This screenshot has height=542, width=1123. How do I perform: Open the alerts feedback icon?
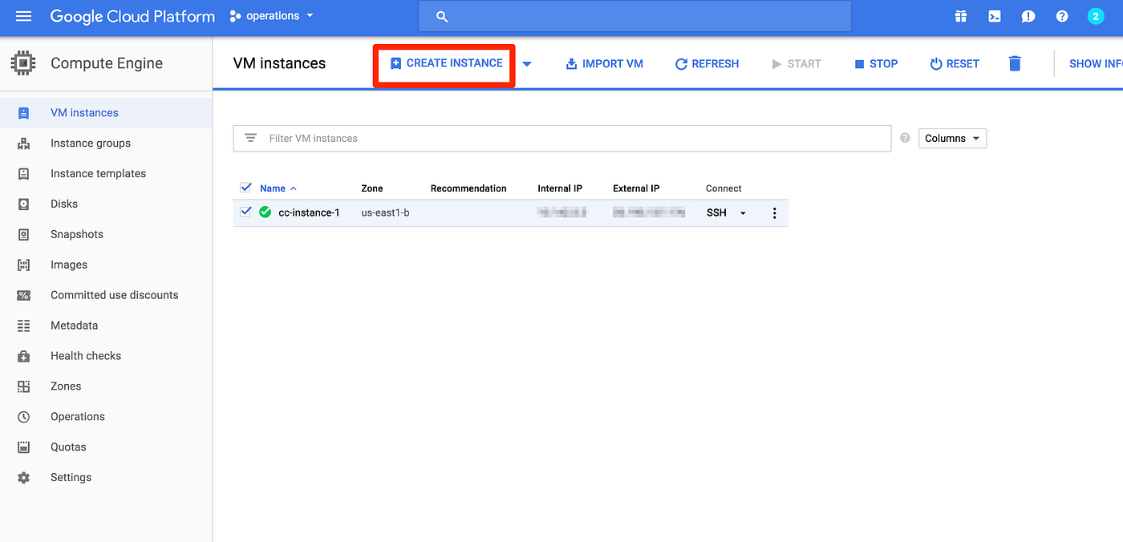point(1028,16)
